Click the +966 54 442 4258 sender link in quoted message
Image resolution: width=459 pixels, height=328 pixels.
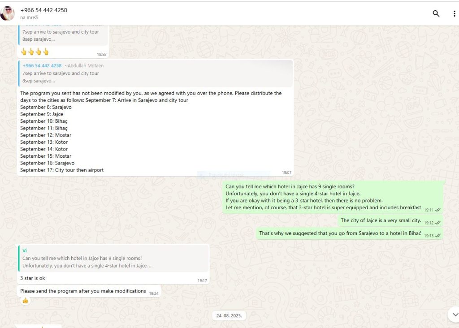click(42, 65)
